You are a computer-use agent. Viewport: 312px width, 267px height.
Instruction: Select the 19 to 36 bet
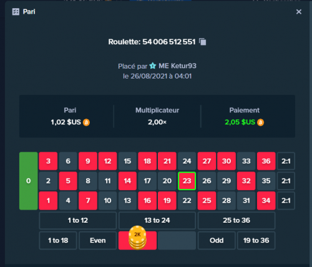click(256, 240)
